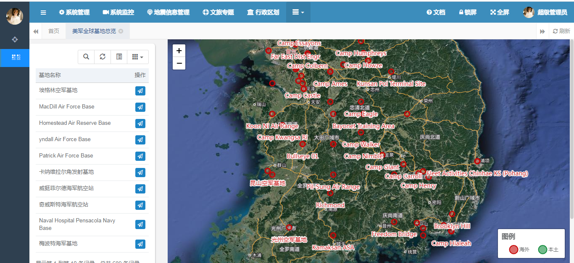
Task: Locate 埃格林空军基地 with its fly-to button
Action: click(x=140, y=91)
